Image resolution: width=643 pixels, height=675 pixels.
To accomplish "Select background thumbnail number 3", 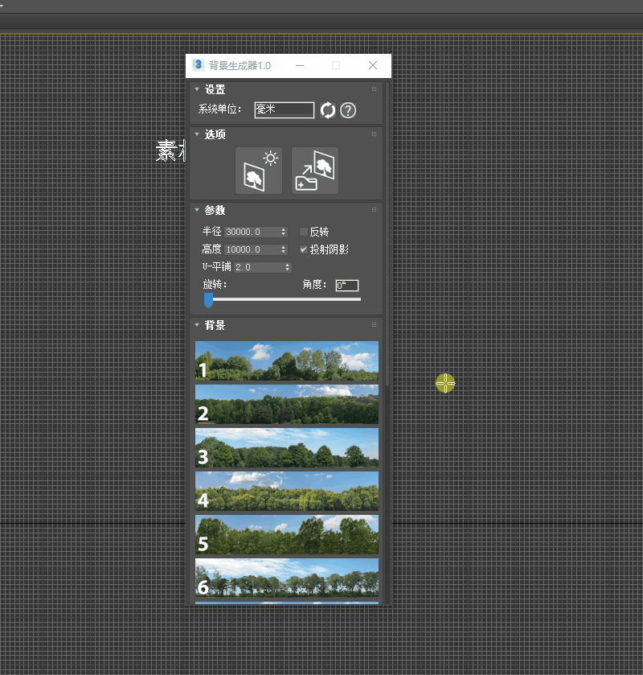I will click(287, 448).
